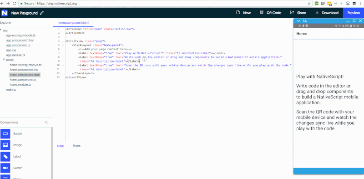
Task: Click the Components panel scrollbar
Action: pyautogui.click(x=52, y=153)
